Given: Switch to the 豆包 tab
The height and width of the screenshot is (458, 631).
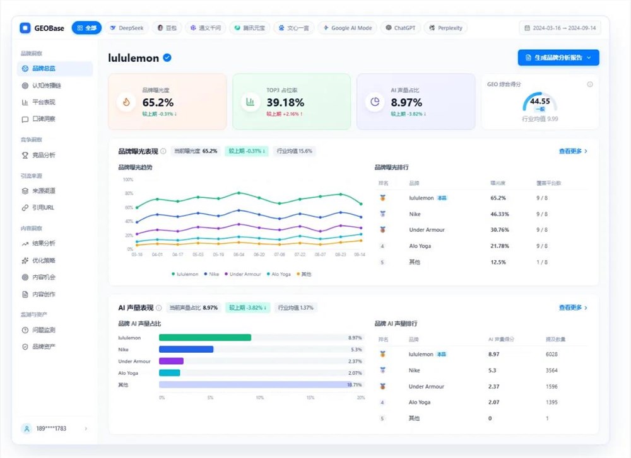Looking at the screenshot, I should 167,28.
